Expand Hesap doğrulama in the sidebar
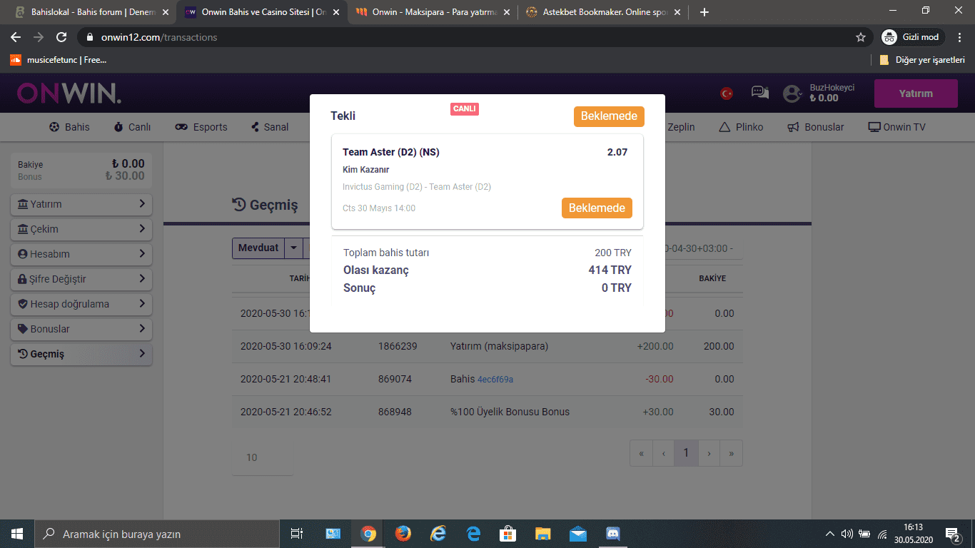Viewport: 975px width, 548px height. point(81,304)
